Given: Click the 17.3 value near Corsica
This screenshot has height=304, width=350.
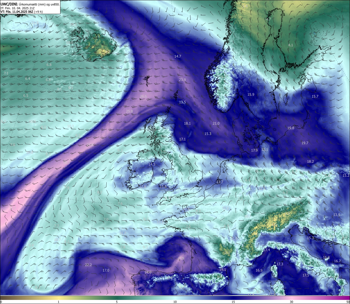Looking at the screenshot, I should pos(279,264).
